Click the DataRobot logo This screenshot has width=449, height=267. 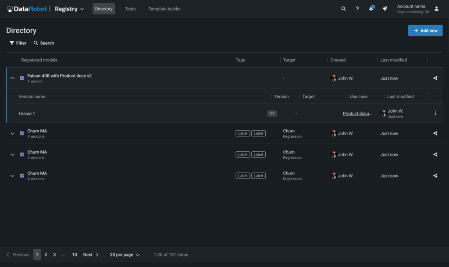[x=27, y=9]
